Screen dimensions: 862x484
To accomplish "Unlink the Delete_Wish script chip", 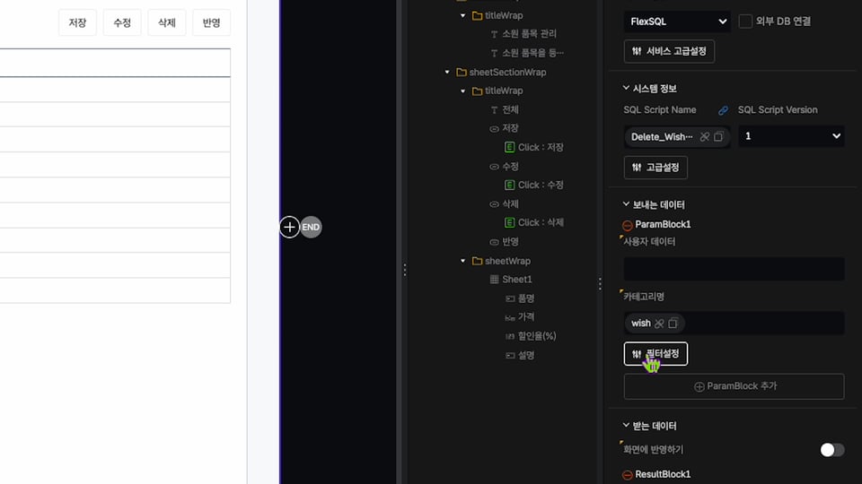I will click(704, 136).
